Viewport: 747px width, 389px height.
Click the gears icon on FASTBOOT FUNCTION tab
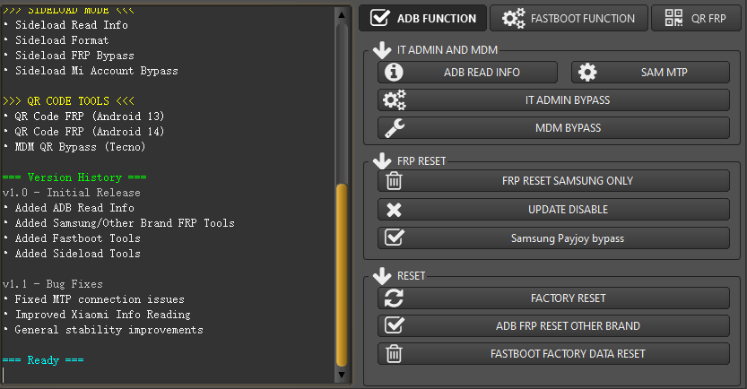coord(514,18)
